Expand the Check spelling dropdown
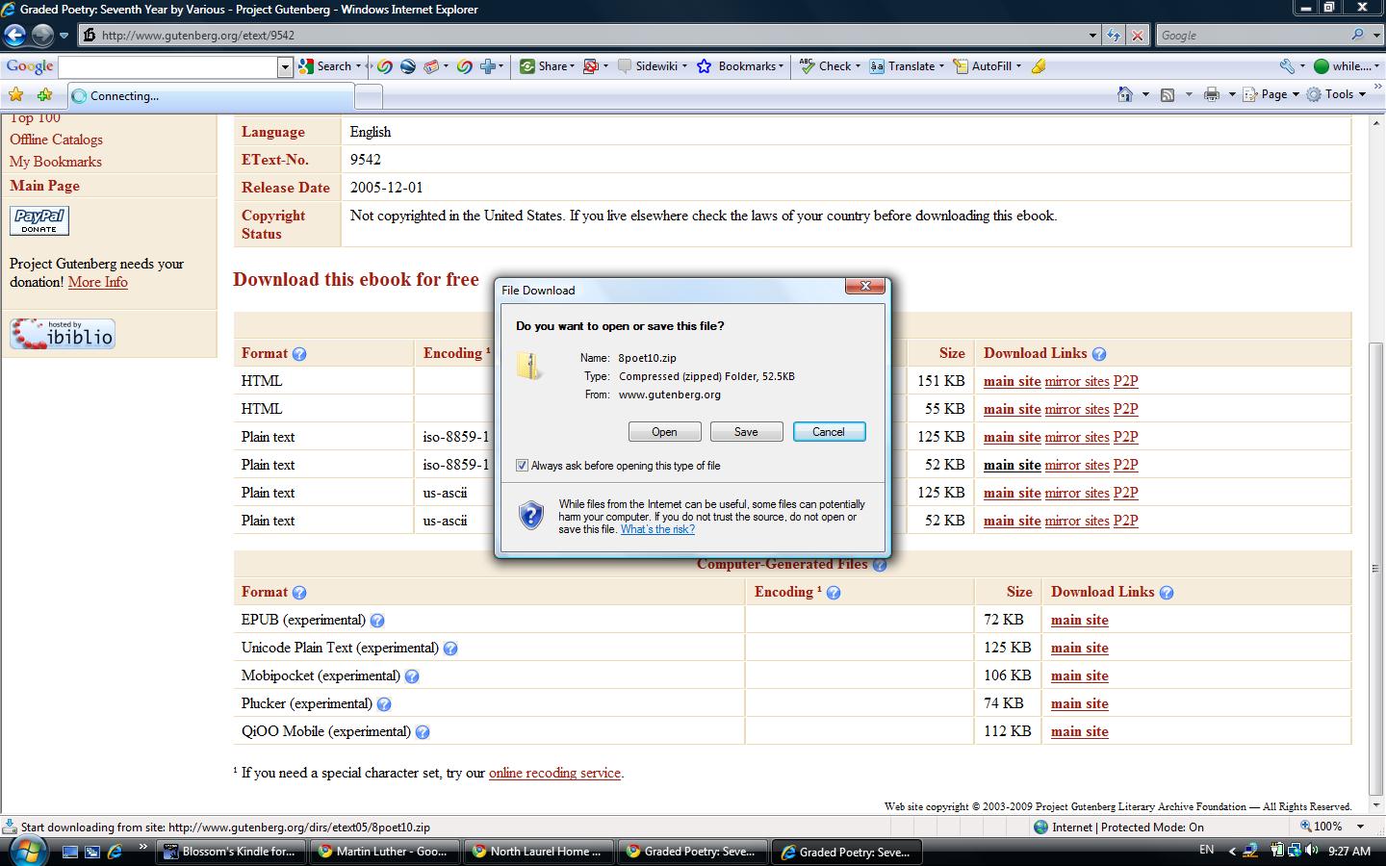Screen dimensions: 1386x866 [857, 66]
